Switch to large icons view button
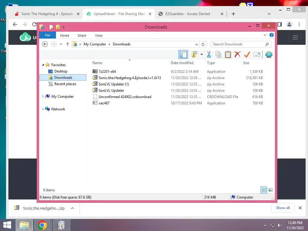The height and width of the screenshot is (231, 308). click(x=270, y=190)
